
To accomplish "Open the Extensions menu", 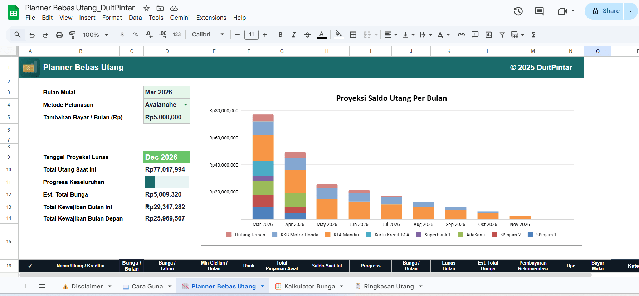I will (x=211, y=18).
